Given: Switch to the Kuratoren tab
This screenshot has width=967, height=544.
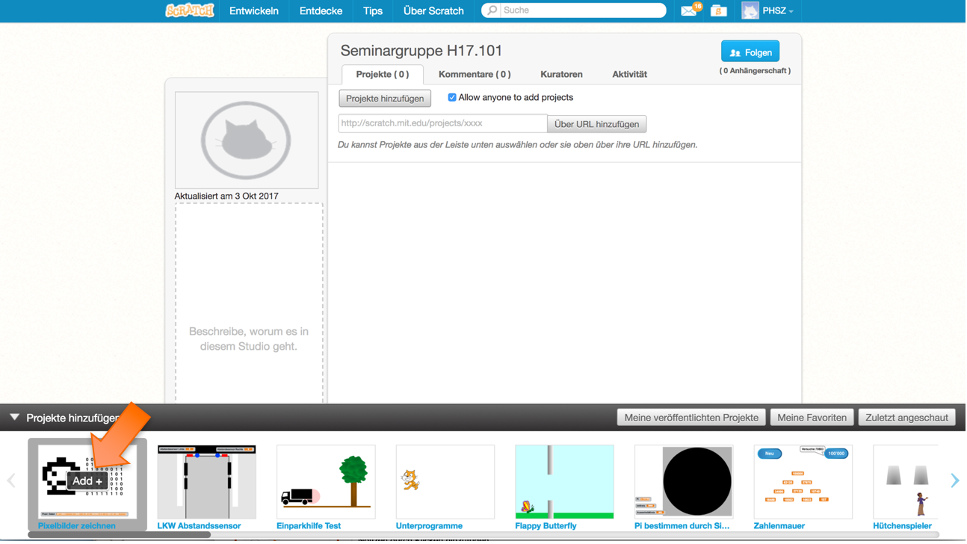Looking at the screenshot, I should point(561,75).
